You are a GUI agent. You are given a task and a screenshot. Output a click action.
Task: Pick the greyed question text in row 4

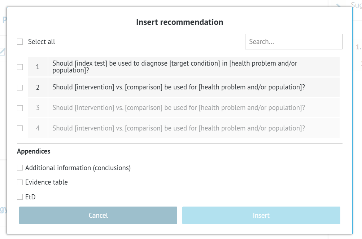(179, 128)
